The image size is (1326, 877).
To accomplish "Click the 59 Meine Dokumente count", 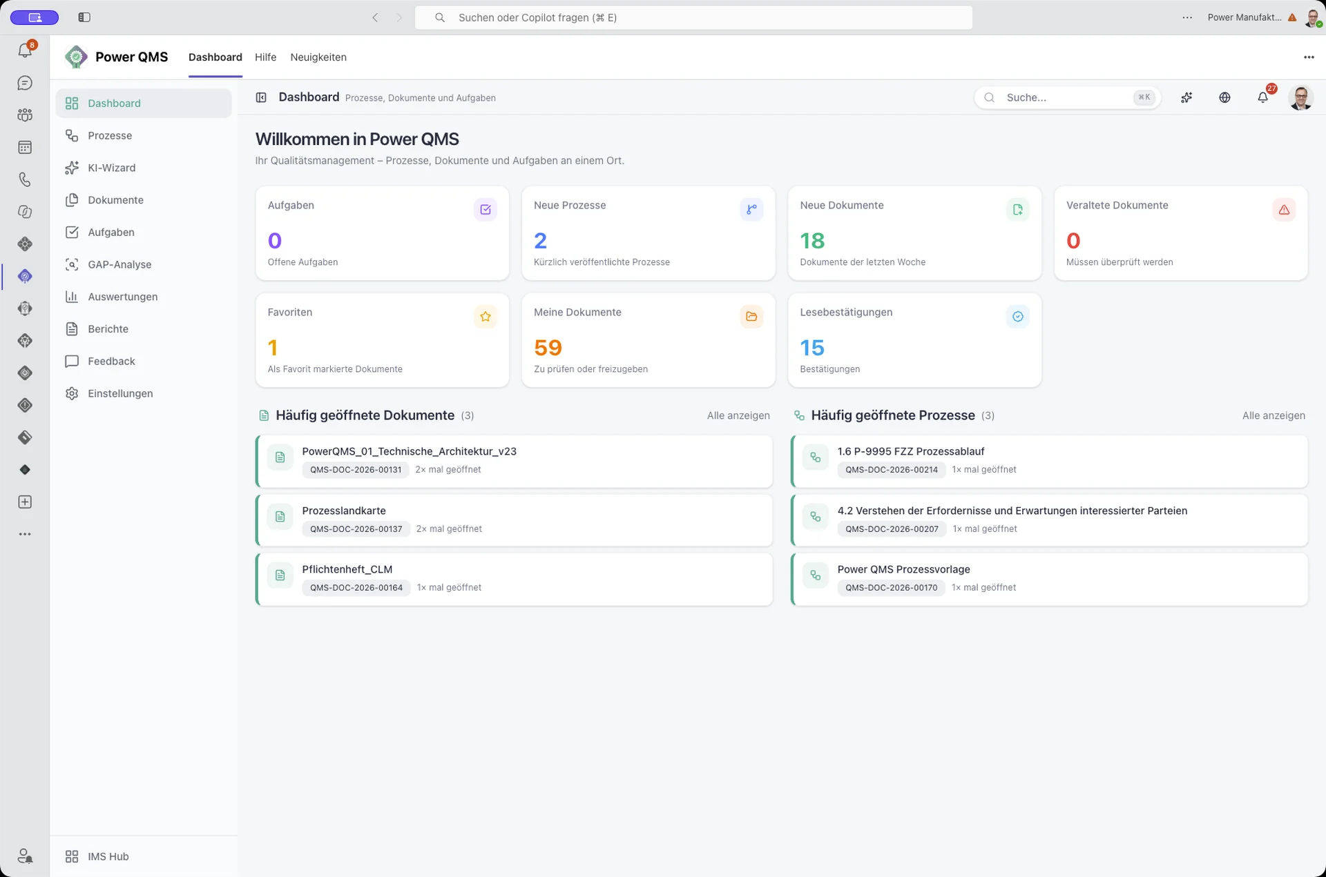I will (548, 348).
